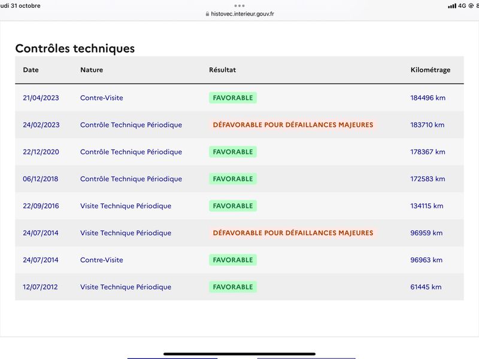Click the Kilométrage column header

point(431,70)
